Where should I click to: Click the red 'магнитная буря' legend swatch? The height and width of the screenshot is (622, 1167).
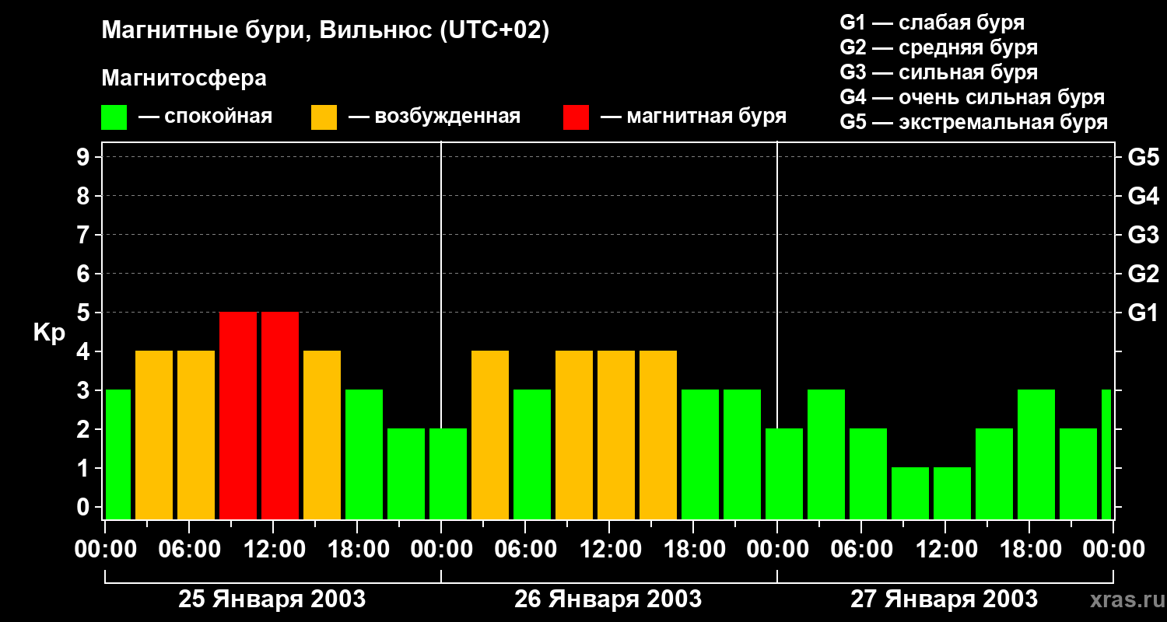pyautogui.click(x=576, y=117)
